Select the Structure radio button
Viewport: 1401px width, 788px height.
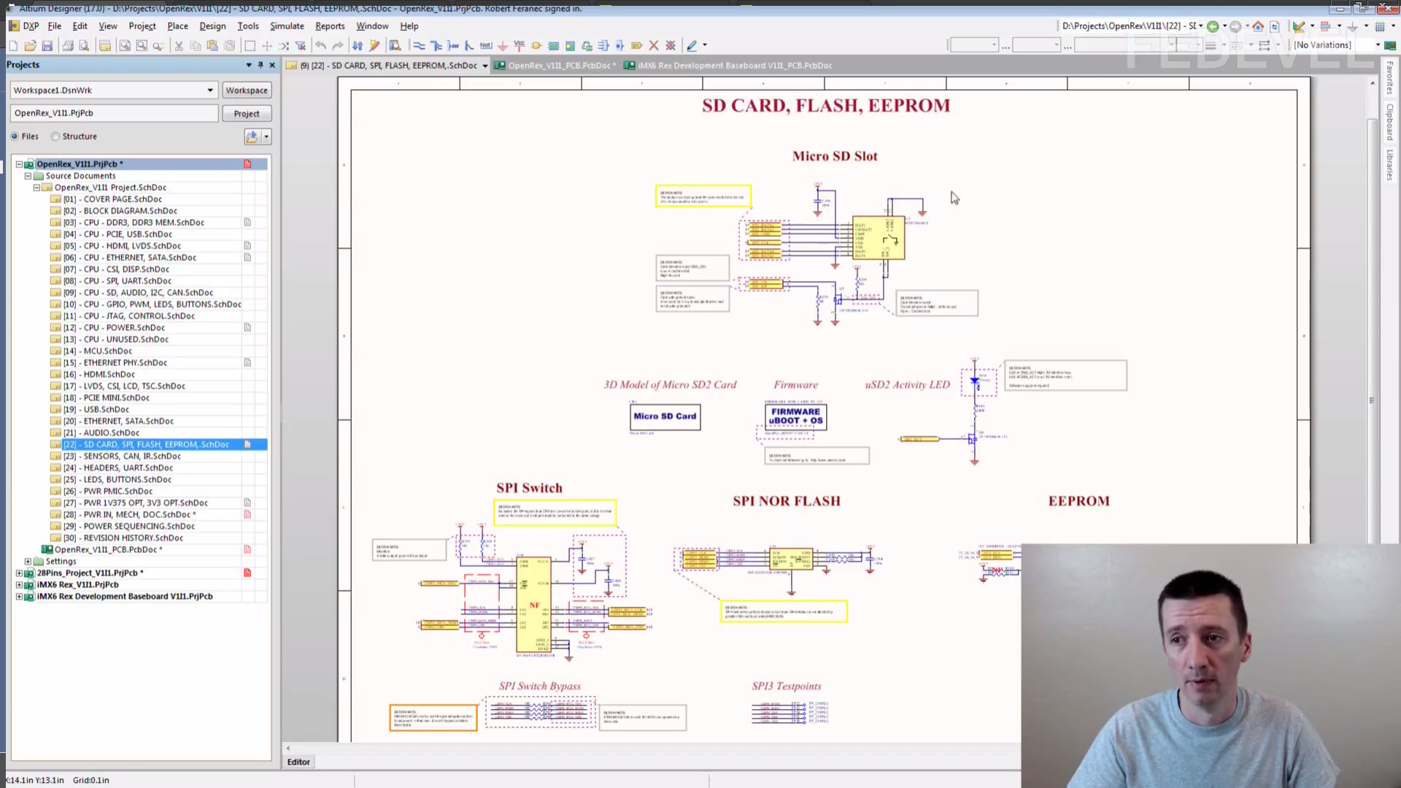[x=55, y=136]
